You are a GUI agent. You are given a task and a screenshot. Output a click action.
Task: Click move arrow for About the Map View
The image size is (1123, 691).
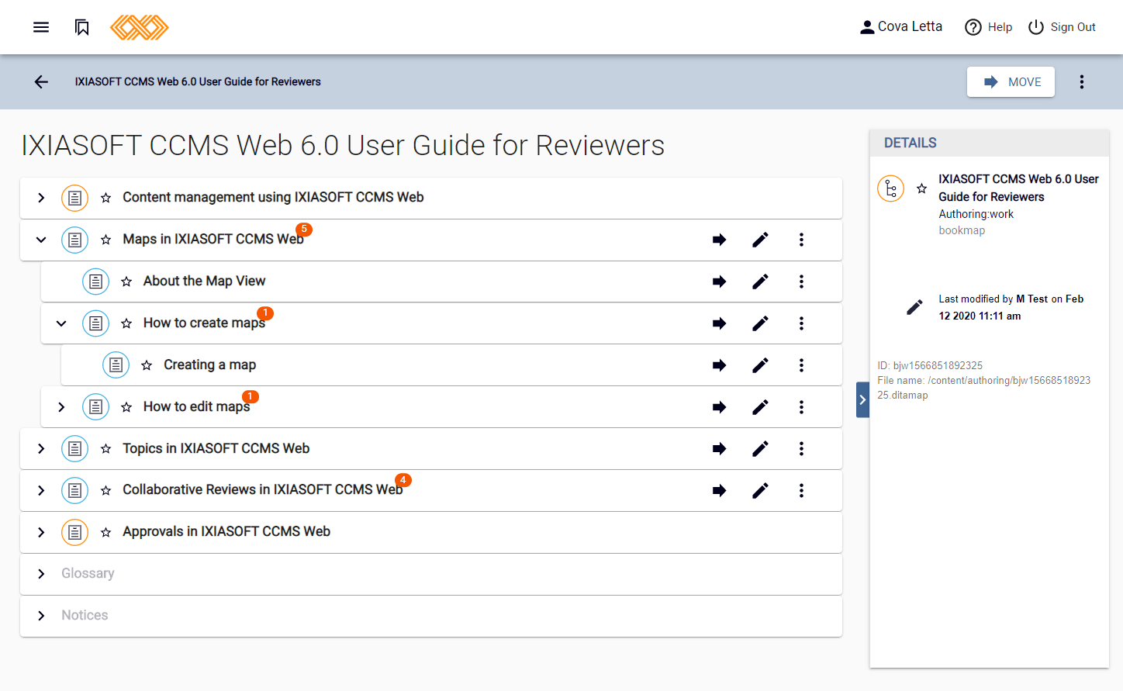[x=719, y=282]
